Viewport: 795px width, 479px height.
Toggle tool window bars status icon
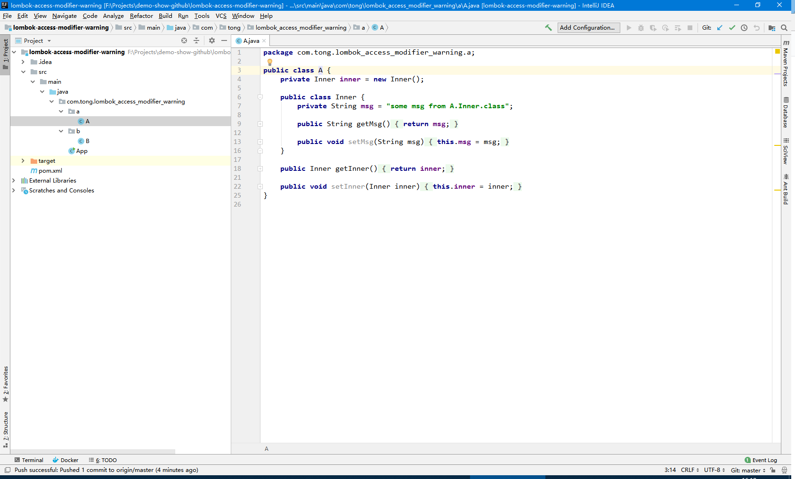pyautogui.click(x=8, y=470)
